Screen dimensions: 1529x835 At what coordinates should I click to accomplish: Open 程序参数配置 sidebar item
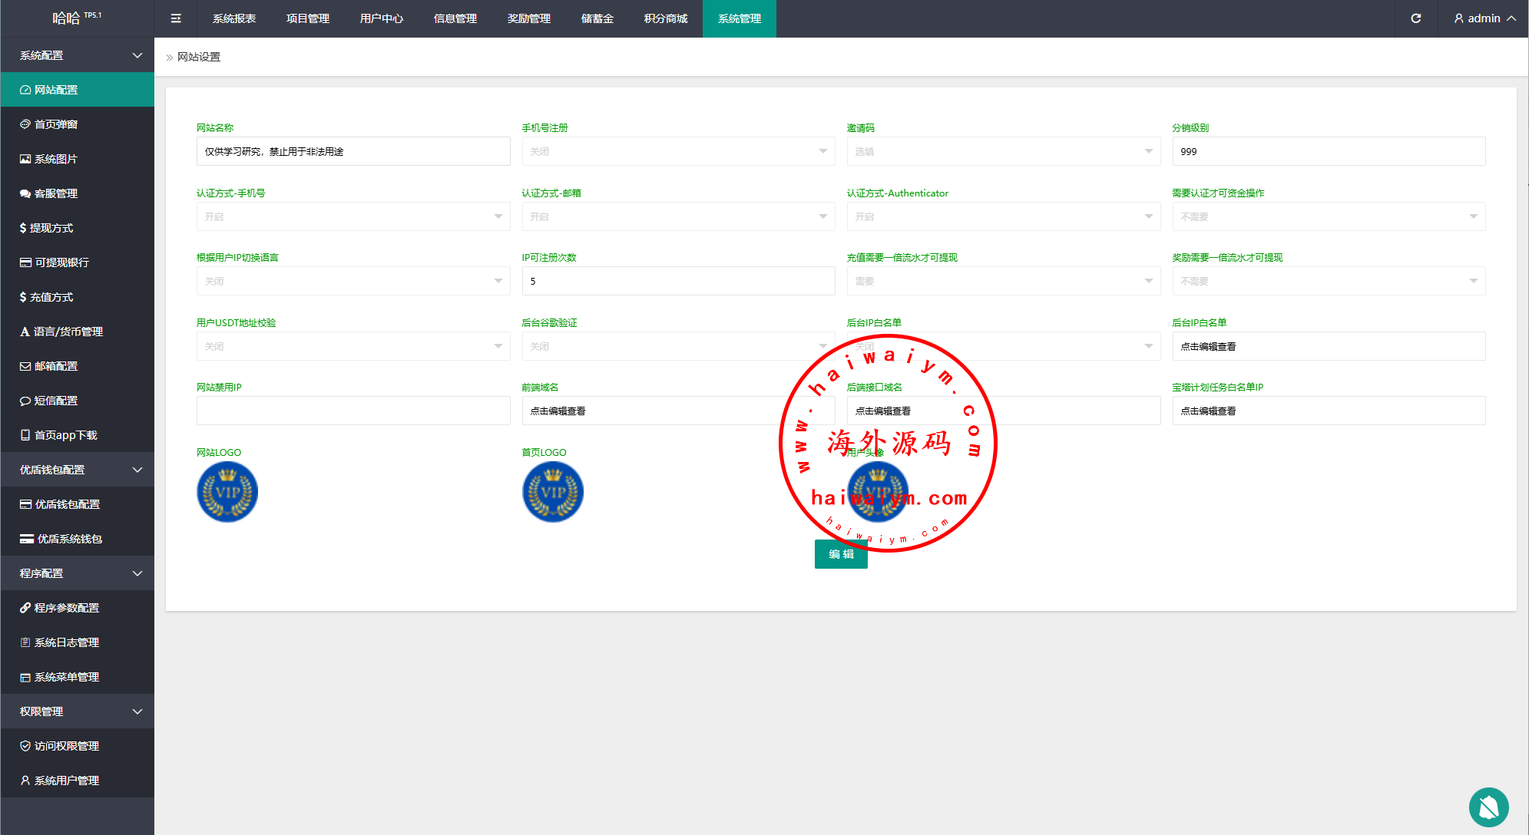coord(66,608)
